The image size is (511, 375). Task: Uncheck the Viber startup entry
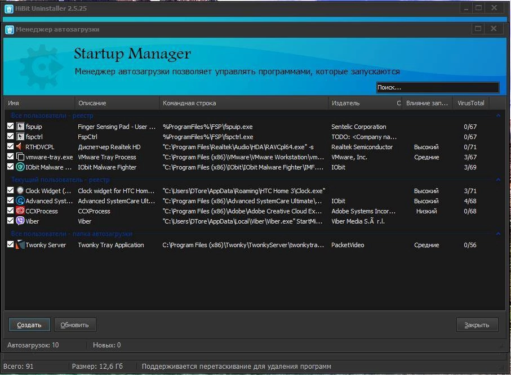(x=11, y=221)
